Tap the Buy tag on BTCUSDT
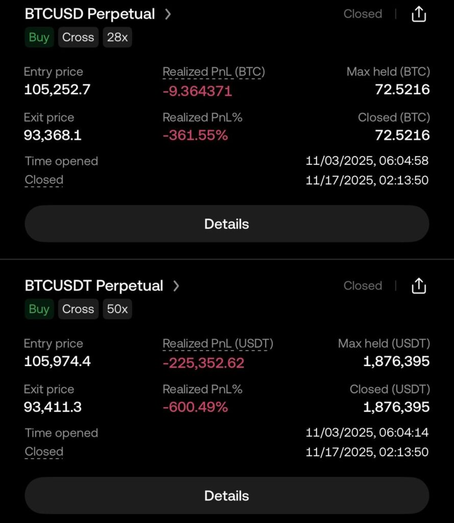 click(x=39, y=309)
